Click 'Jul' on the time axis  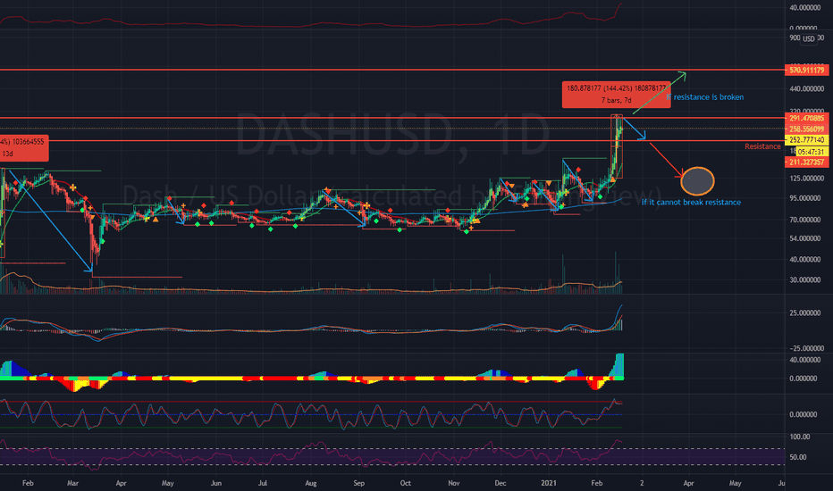(x=263, y=483)
